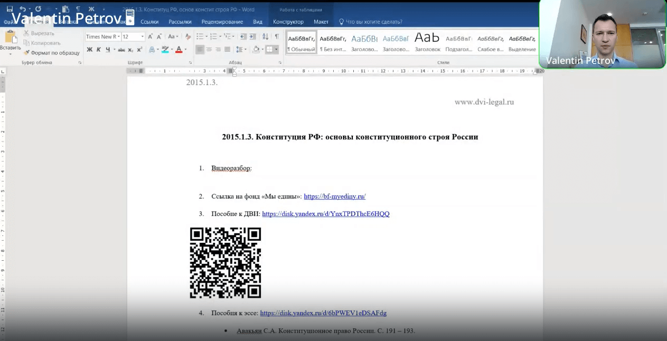Open text effects and typography

(x=152, y=50)
